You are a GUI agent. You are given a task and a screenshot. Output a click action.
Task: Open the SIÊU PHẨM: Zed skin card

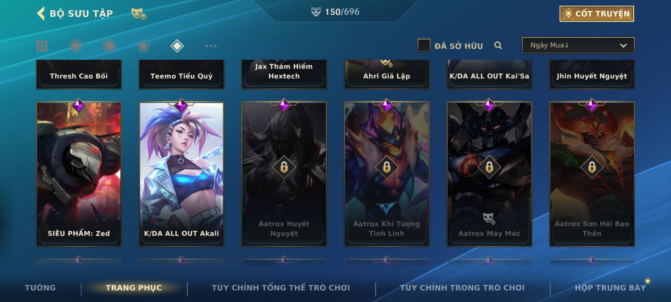pyautogui.click(x=79, y=174)
